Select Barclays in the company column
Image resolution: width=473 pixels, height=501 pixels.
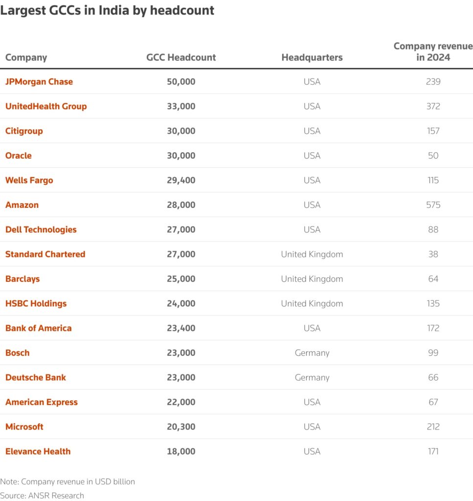pyautogui.click(x=23, y=279)
